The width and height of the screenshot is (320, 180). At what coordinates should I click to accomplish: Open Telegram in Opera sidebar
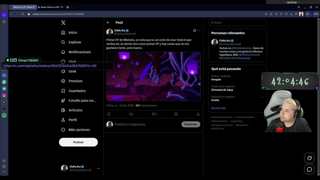pos(4,89)
